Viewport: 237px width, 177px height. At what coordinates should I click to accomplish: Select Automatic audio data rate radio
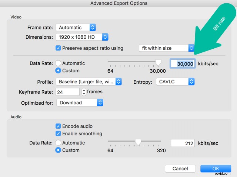(x=58, y=143)
